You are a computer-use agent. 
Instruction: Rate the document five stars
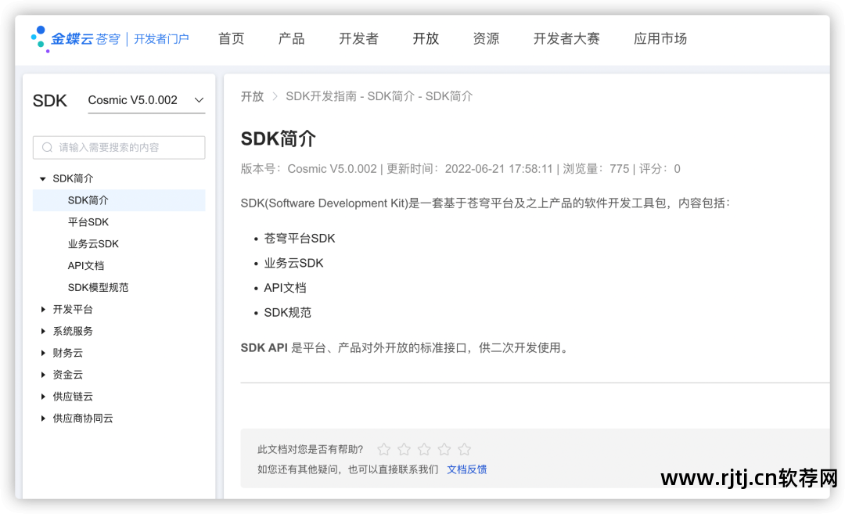pyautogui.click(x=465, y=449)
